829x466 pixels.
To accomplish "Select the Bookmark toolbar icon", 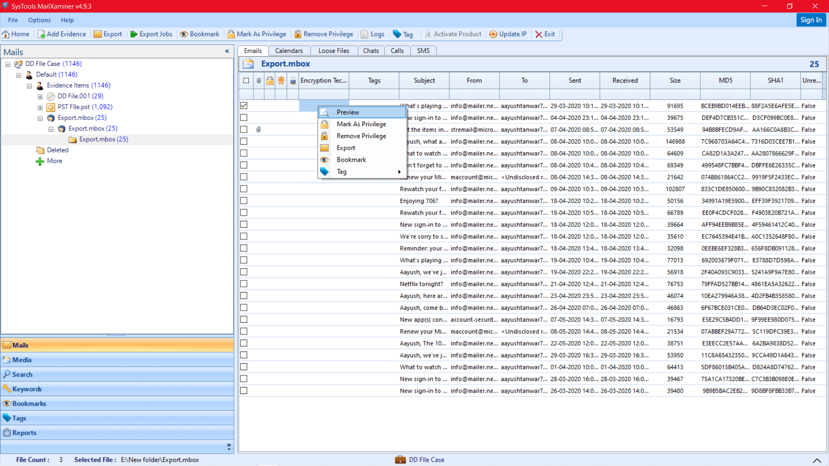I will tap(199, 34).
